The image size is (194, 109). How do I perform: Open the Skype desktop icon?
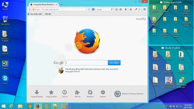(x=5, y=80)
